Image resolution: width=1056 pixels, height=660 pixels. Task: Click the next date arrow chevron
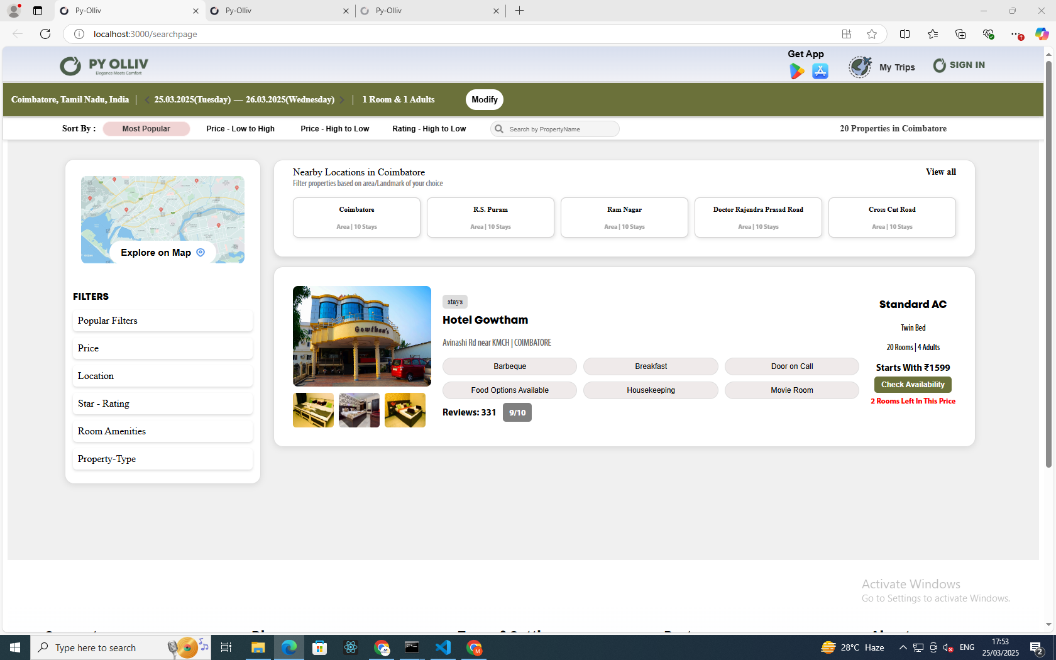coord(342,100)
